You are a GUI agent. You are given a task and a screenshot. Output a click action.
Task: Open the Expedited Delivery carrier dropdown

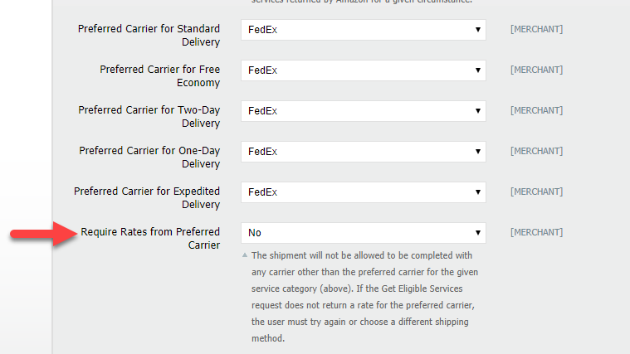point(363,192)
